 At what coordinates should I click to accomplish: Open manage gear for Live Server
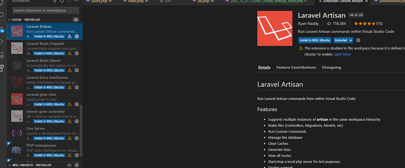tap(77, 138)
